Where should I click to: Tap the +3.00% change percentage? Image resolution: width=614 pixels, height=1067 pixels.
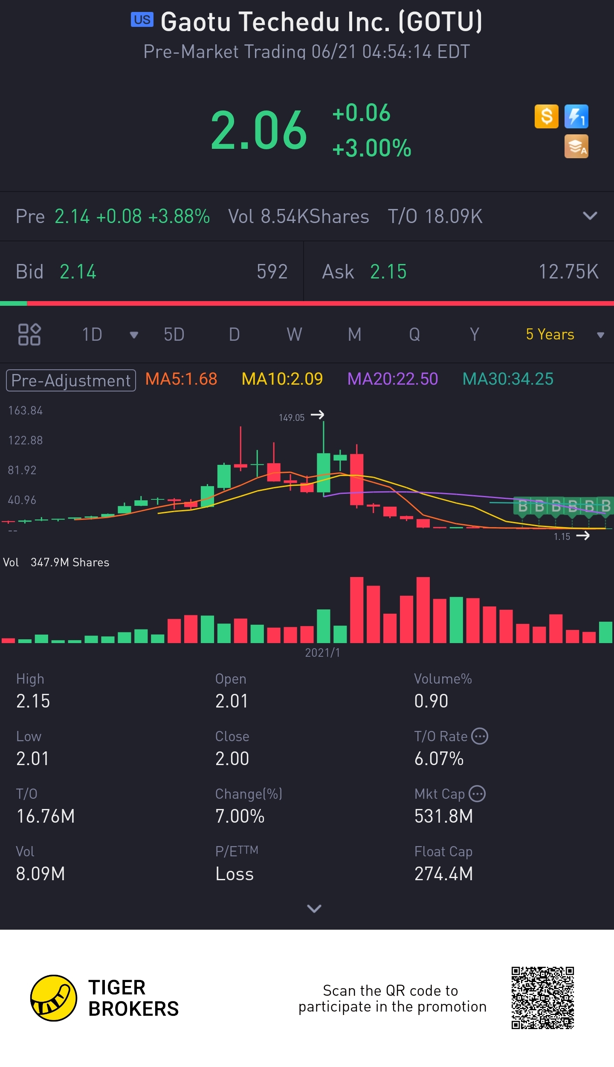(x=372, y=148)
